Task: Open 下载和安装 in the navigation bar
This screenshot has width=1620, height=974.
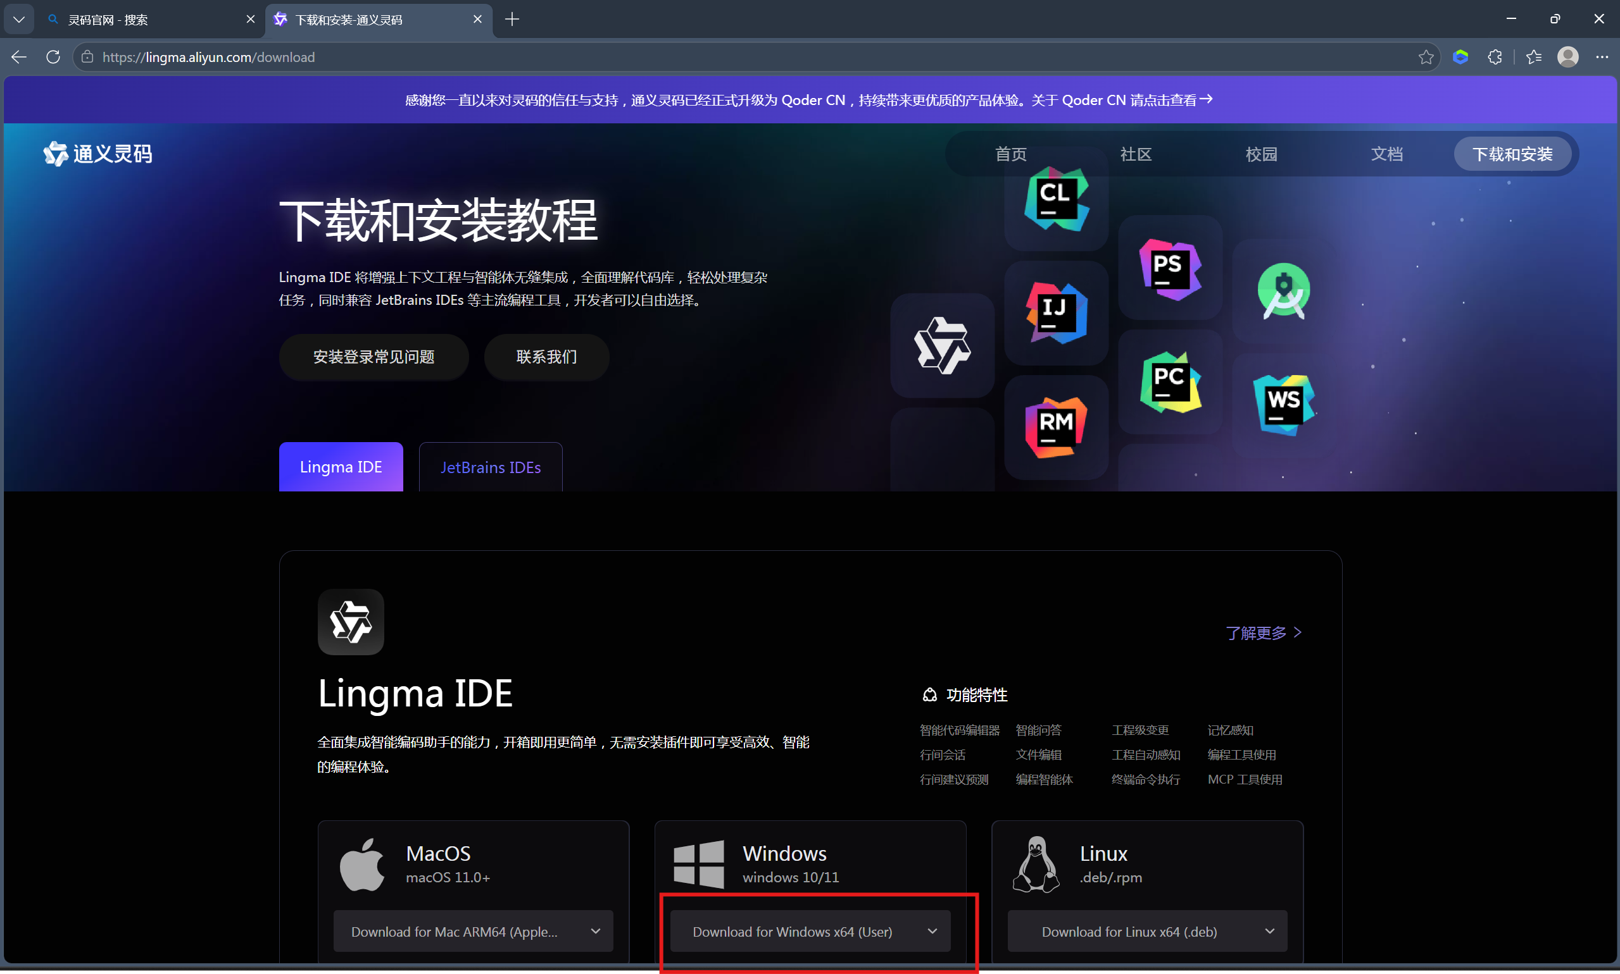Action: pyautogui.click(x=1512, y=154)
